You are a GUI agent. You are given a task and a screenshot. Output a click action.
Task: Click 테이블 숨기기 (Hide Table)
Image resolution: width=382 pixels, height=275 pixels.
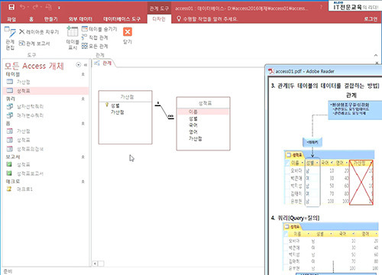[x=99, y=29]
